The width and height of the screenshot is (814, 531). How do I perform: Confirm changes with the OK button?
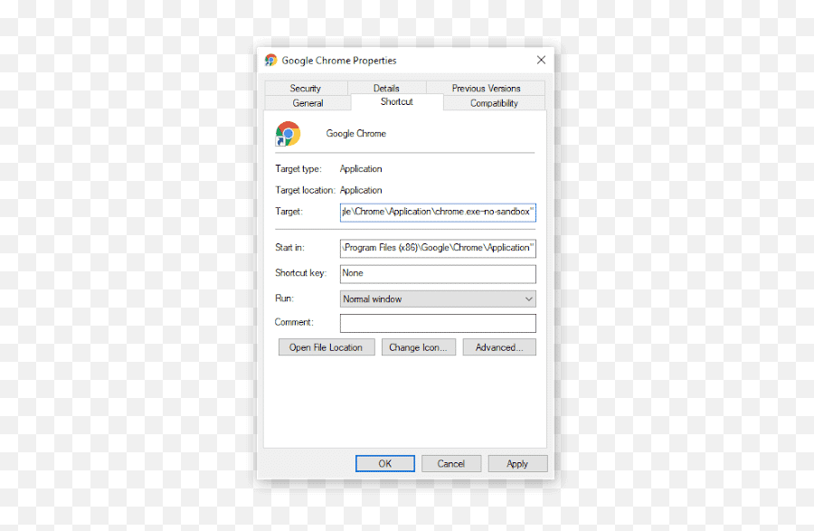384,462
